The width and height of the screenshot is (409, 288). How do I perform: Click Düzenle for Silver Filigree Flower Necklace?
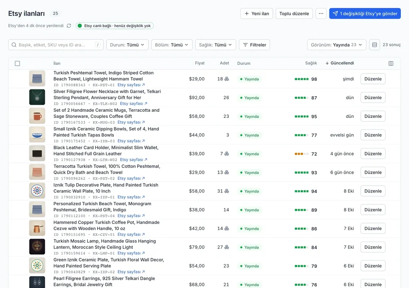(x=373, y=97)
